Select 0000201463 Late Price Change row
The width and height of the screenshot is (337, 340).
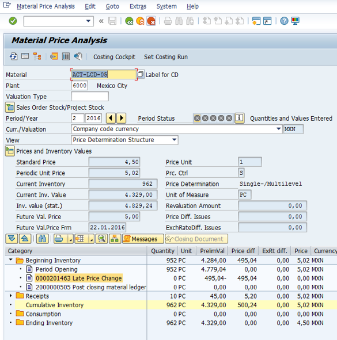pyautogui.click(x=78, y=278)
